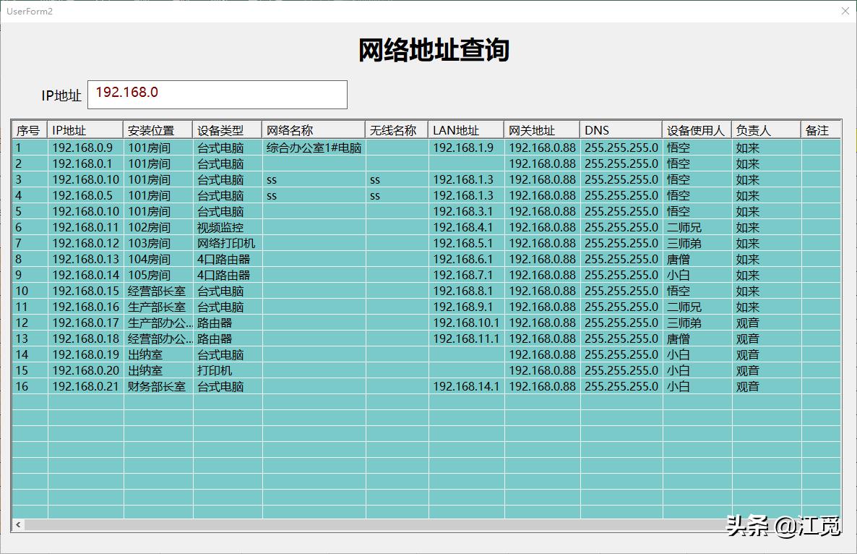Select the row with 视频监控 device type

[x=217, y=227]
